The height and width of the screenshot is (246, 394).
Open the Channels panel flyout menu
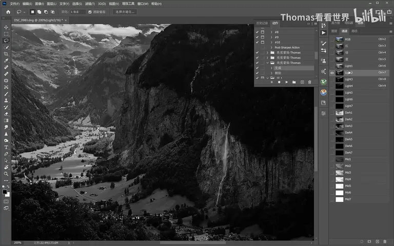pyautogui.click(x=391, y=31)
